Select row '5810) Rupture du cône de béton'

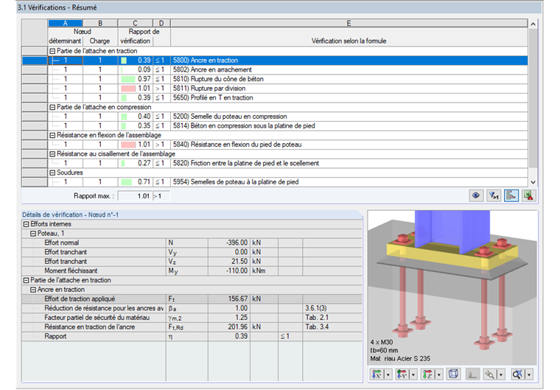275,79
